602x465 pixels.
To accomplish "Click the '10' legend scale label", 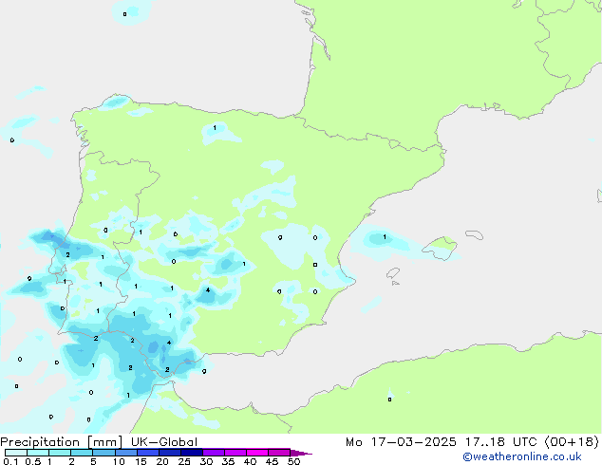I will coord(119,461).
